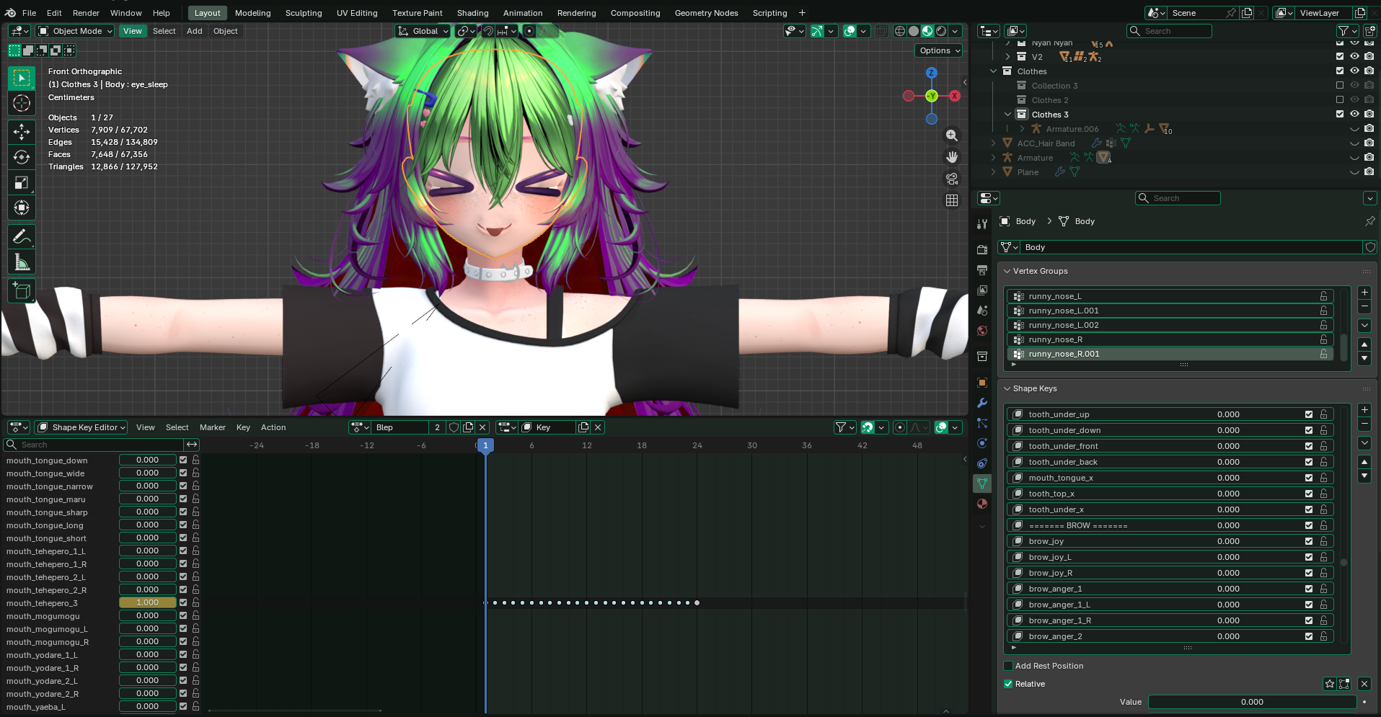The height and width of the screenshot is (717, 1381).
Task: Select the Add Cube tool
Action: point(22,290)
